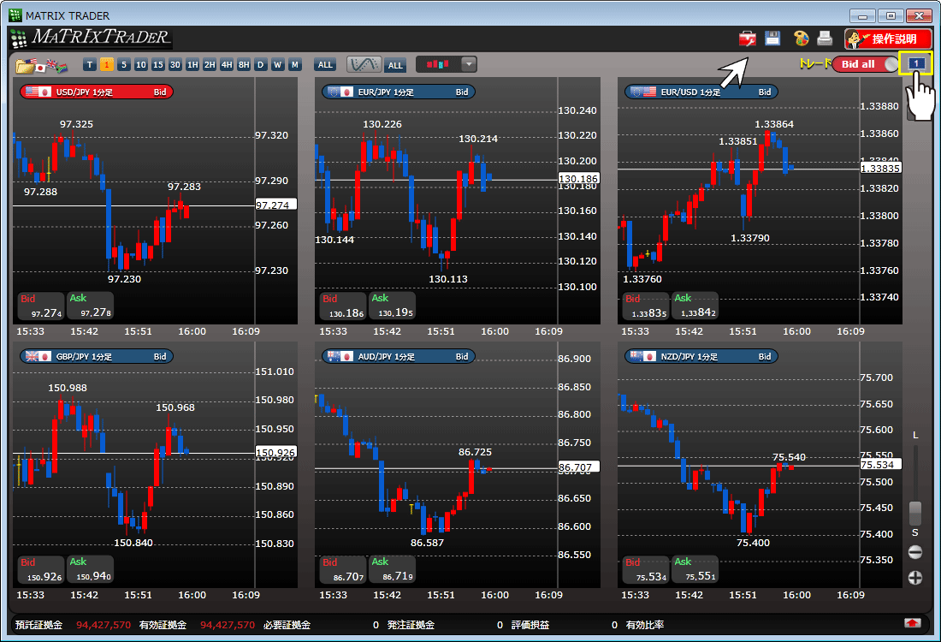This screenshot has width=941, height=642.
Task: Select the 2H timeframe
Action: [x=210, y=65]
